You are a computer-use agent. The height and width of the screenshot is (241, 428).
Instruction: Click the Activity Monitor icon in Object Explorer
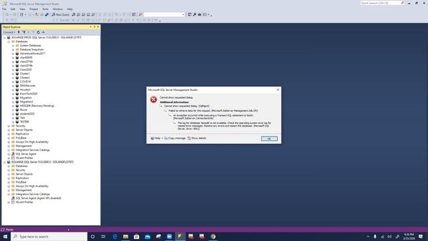(x=43, y=32)
